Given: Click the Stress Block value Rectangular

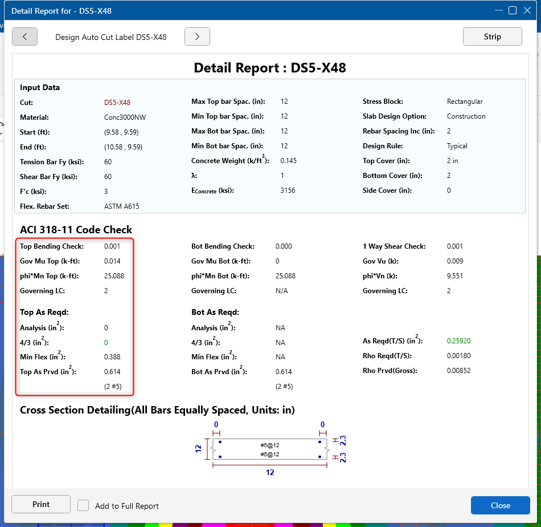Looking at the screenshot, I should click(465, 102).
